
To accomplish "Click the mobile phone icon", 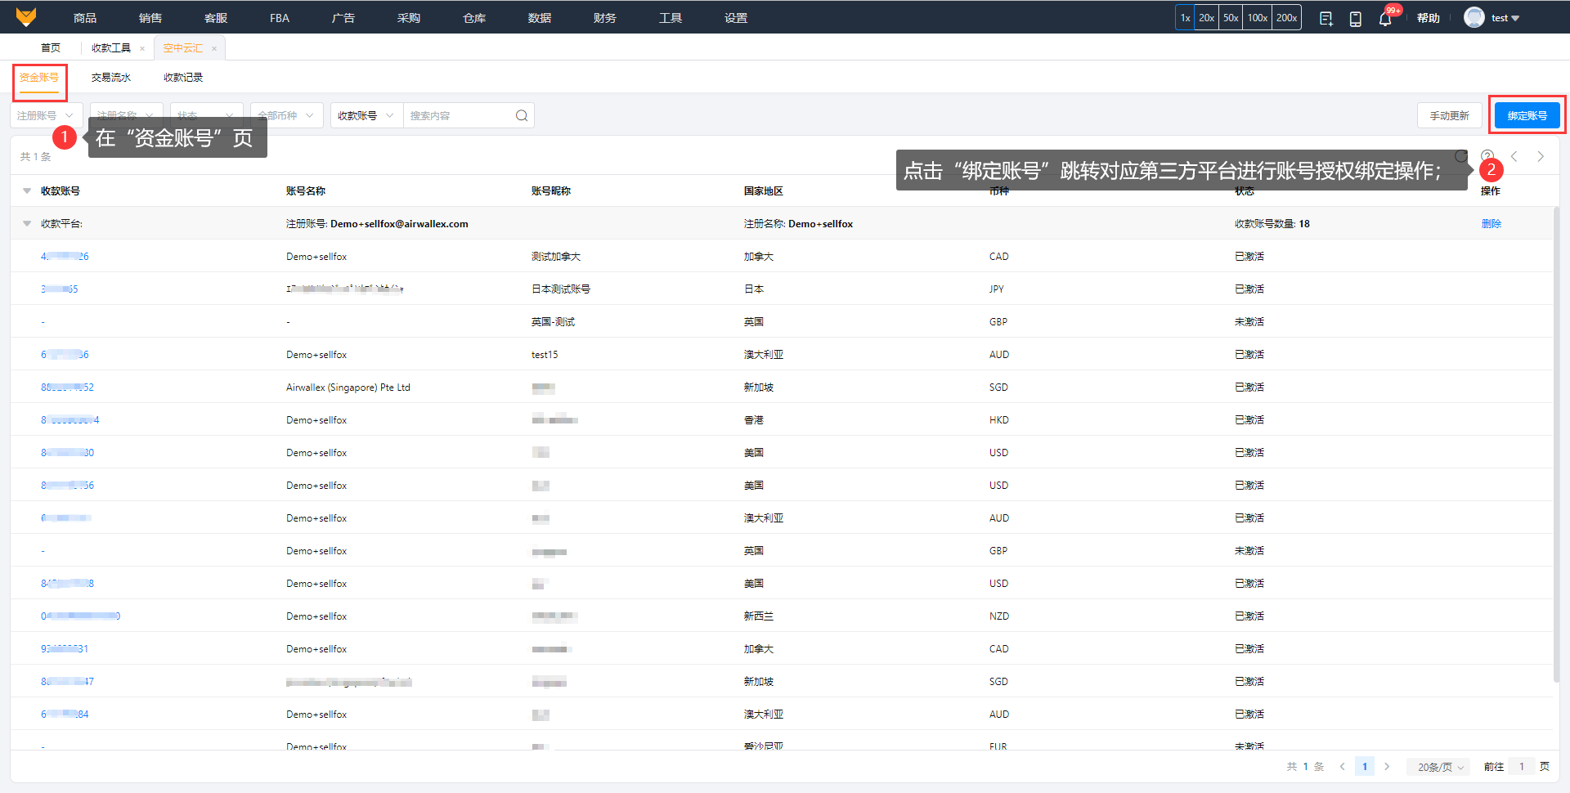I will [1355, 19].
